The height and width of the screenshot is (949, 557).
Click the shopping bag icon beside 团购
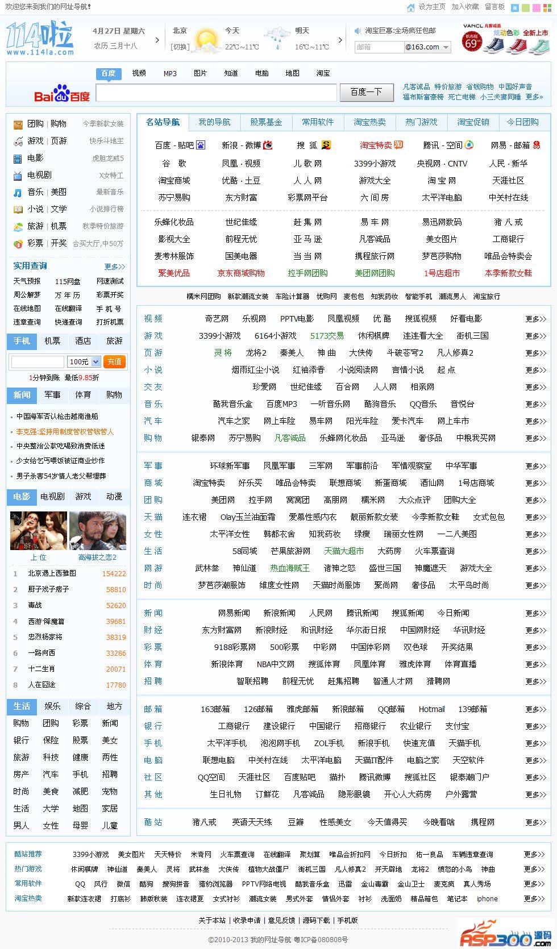[x=18, y=124]
